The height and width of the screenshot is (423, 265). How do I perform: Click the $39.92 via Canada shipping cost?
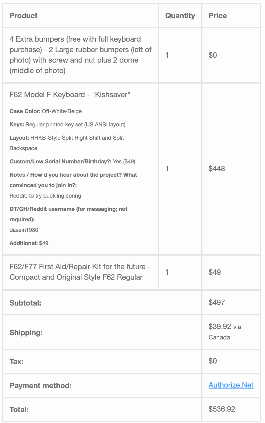pyautogui.click(x=220, y=327)
